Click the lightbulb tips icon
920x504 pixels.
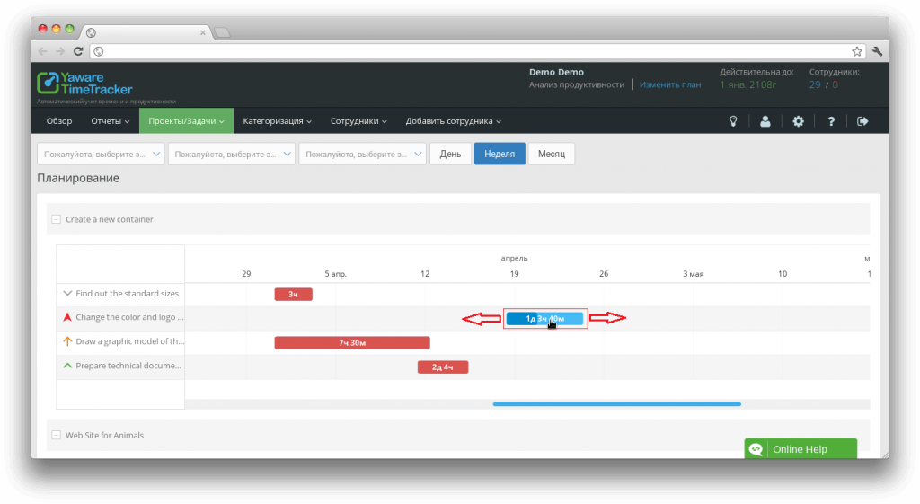click(733, 121)
